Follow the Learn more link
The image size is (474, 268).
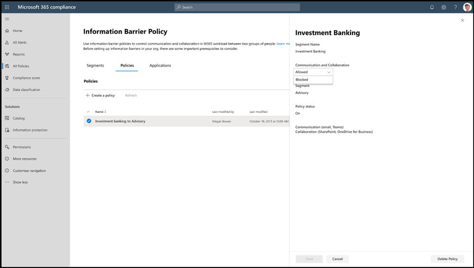[x=283, y=44]
